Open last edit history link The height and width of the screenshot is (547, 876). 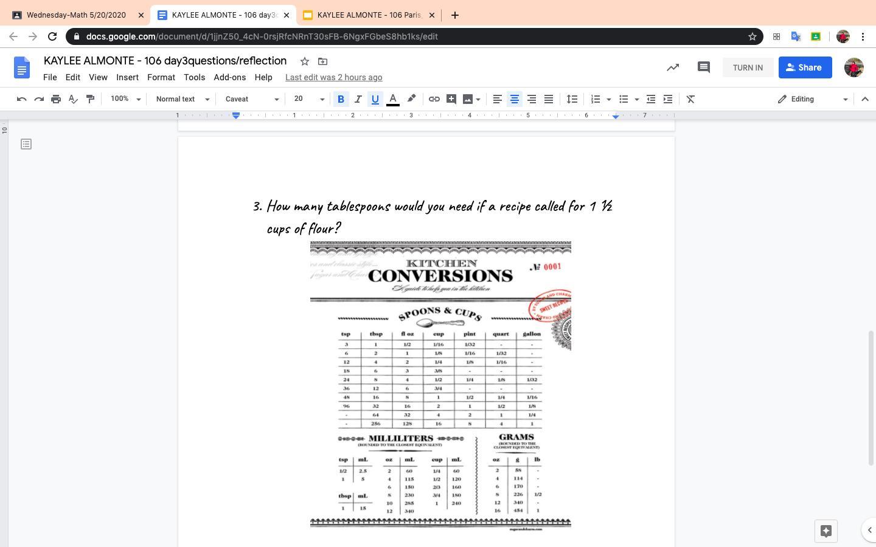[x=334, y=77]
